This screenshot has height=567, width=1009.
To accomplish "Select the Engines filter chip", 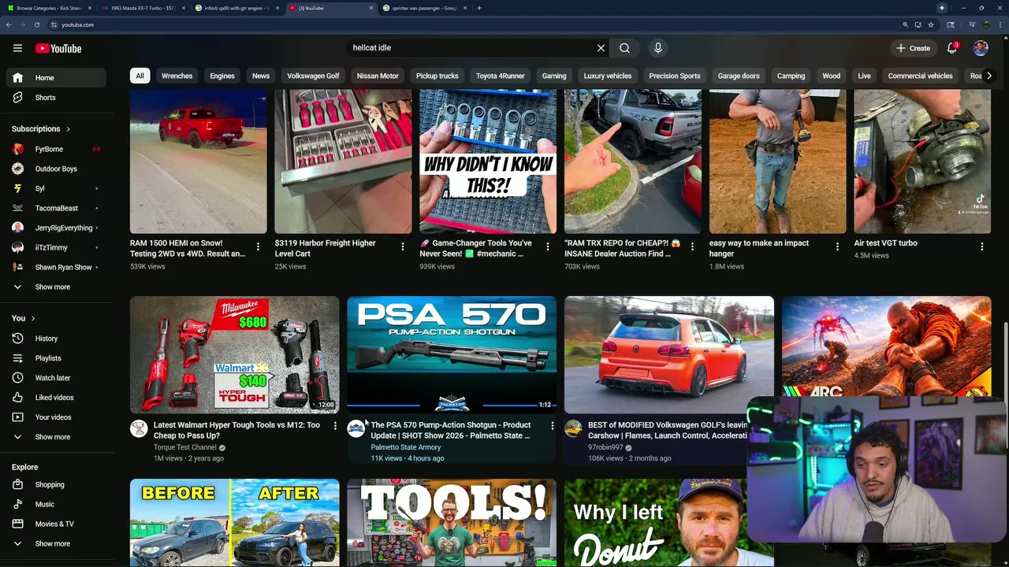I will click(x=222, y=76).
